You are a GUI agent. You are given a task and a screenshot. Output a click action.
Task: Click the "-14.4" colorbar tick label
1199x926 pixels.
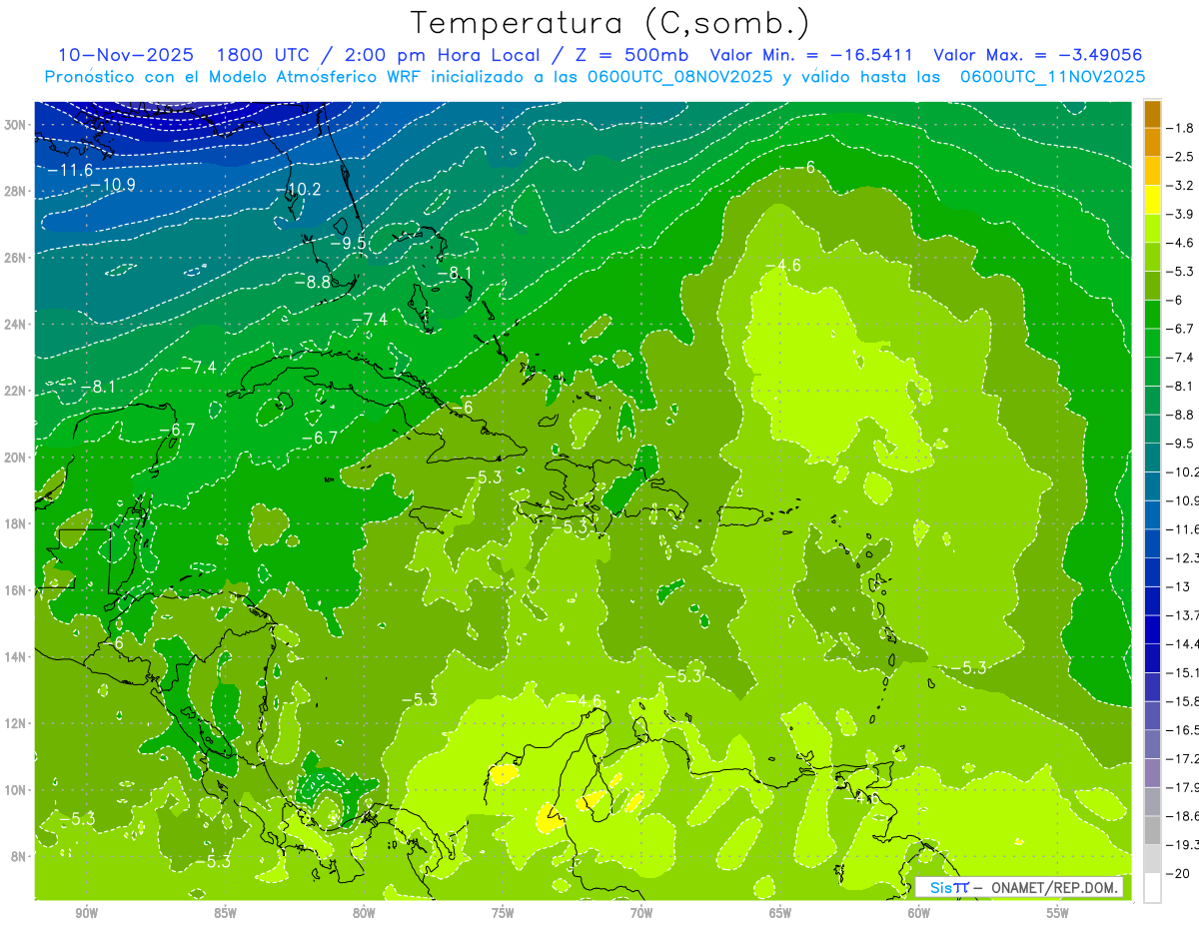coord(1182,644)
